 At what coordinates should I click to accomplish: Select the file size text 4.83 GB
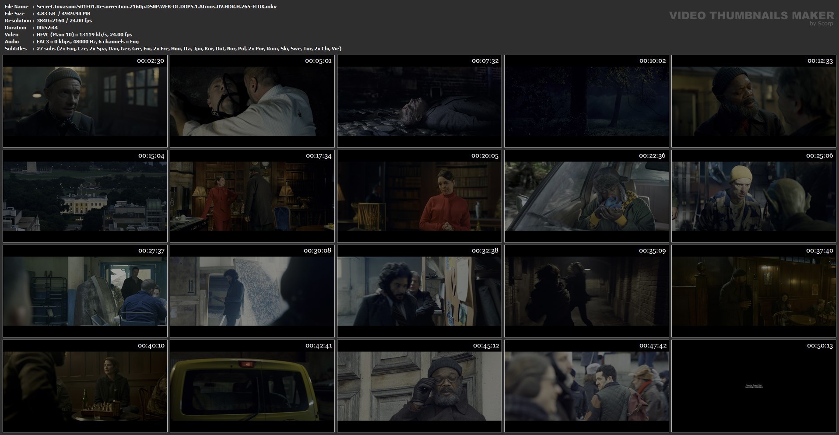63,14
